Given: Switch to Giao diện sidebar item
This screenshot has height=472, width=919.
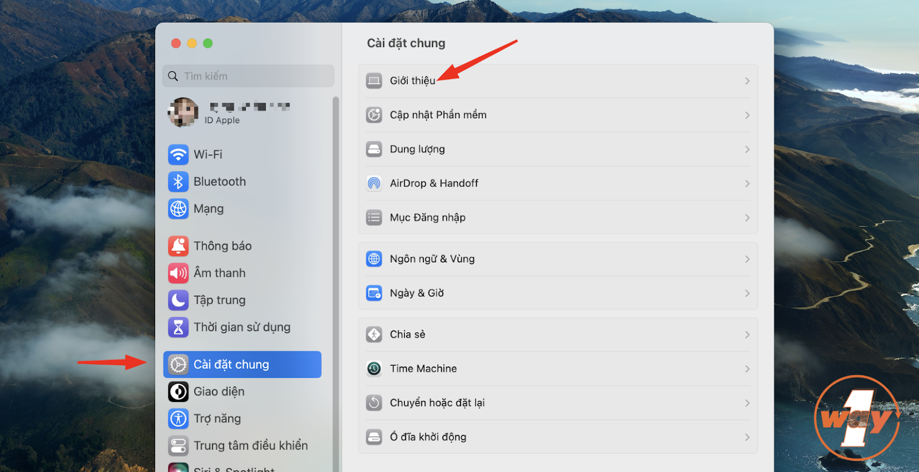Looking at the screenshot, I should coord(242,392).
